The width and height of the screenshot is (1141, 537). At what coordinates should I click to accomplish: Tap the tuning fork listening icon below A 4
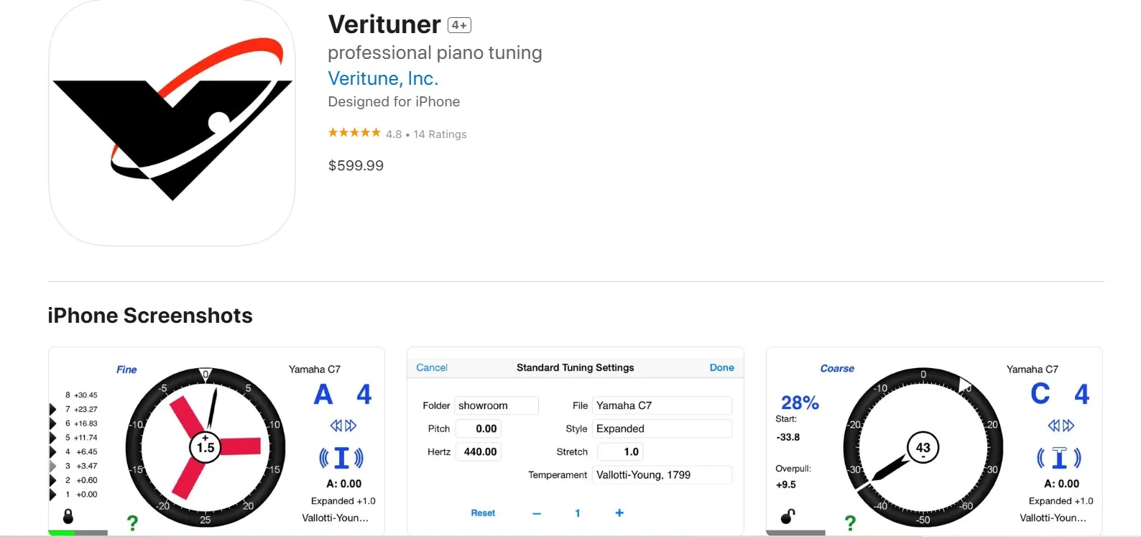341,457
